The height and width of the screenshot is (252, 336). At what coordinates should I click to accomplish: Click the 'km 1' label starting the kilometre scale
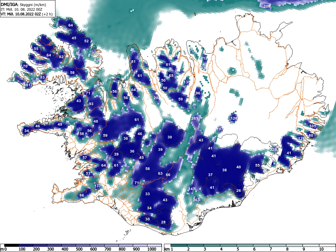click(x=169, y=249)
